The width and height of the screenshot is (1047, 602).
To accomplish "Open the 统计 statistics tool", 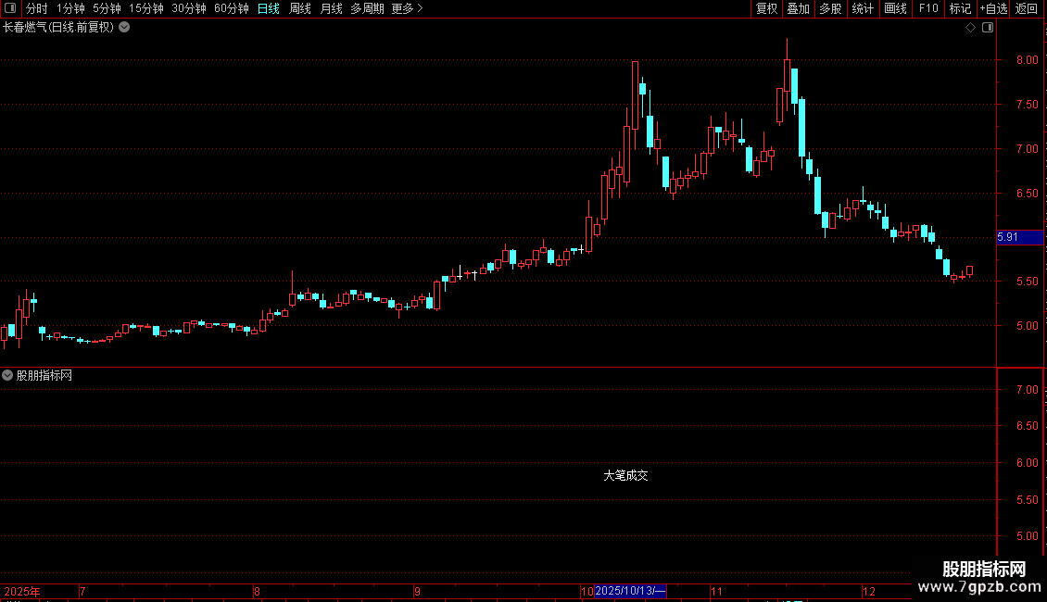I will click(x=863, y=8).
